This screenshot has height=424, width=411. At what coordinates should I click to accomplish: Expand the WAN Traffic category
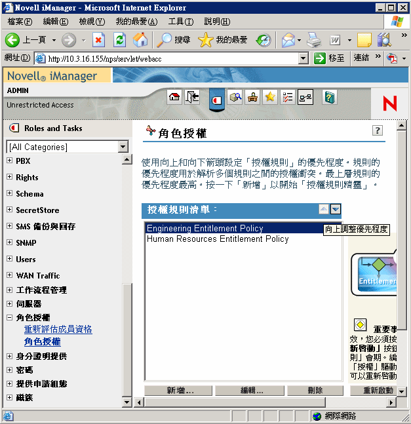pyautogui.click(x=9, y=275)
